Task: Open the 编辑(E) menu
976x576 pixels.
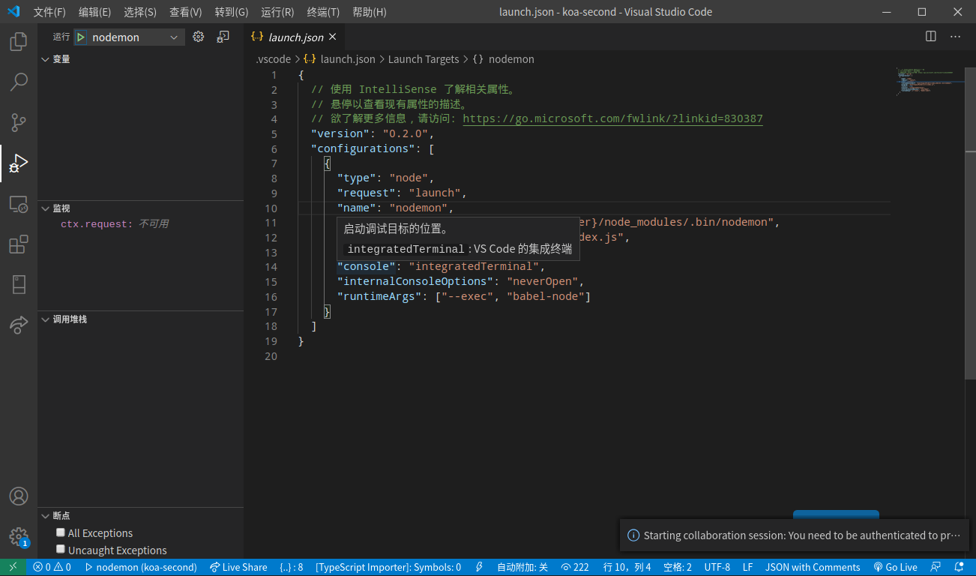Action: click(x=94, y=12)
